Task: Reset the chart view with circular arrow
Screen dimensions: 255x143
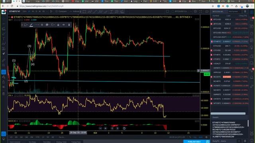Action: click(x=124, y=128)
